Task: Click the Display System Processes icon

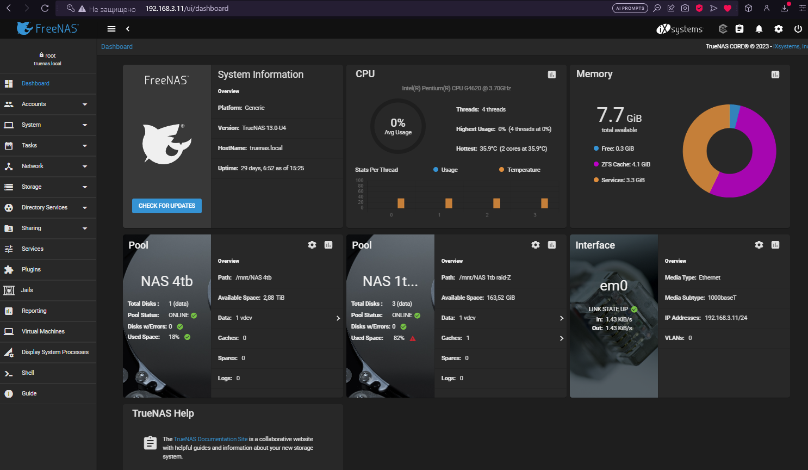Action: 9,352
